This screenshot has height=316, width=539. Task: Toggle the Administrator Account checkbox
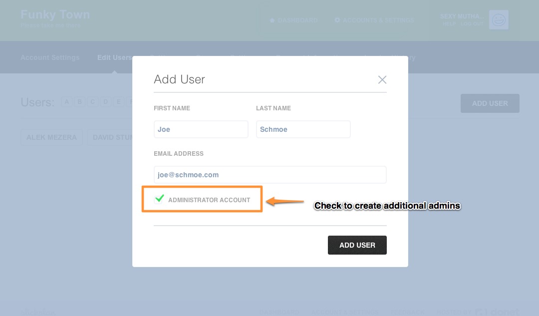click(159, 199)
